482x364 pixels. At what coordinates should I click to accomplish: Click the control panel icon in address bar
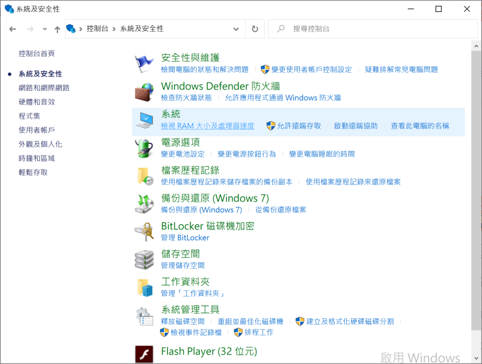[71, 29]
